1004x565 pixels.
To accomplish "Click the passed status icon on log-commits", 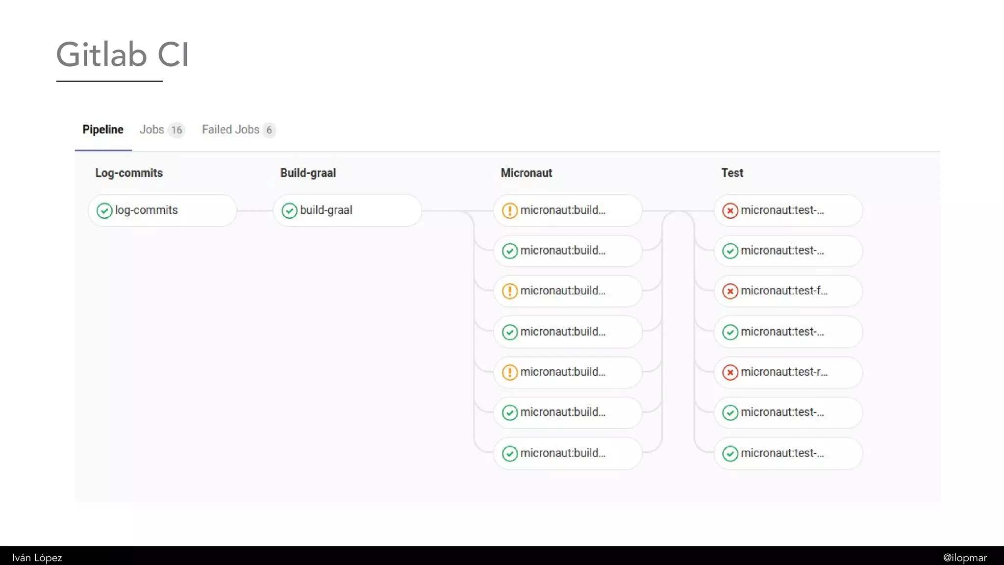I will coord(104,211).
